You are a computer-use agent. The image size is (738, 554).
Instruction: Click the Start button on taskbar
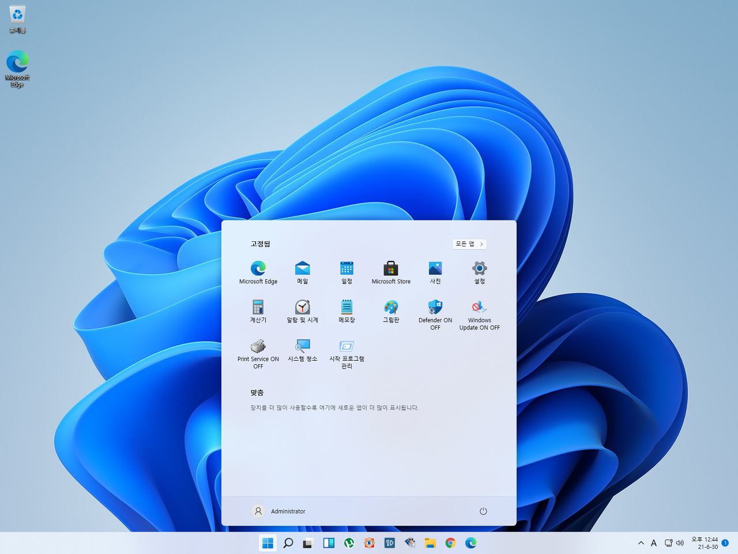268,543
